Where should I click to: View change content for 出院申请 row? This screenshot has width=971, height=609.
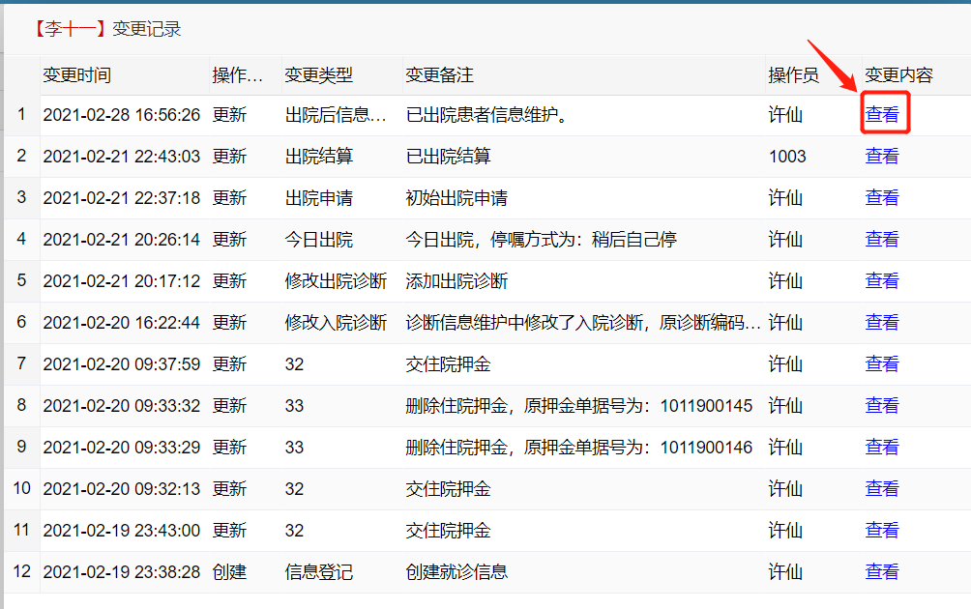[x=882, y=198]
